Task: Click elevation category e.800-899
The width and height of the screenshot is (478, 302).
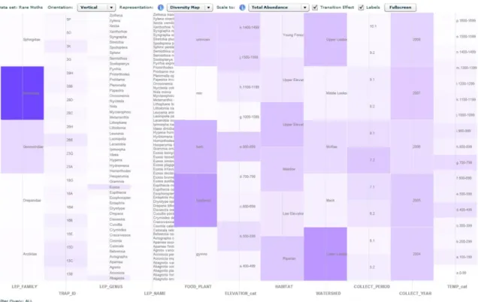Action: pyautogui.click(x=239, y=146)
